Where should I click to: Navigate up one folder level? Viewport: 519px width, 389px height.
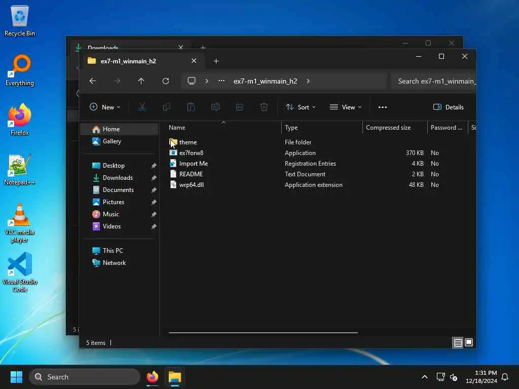(x=141, y=81)
